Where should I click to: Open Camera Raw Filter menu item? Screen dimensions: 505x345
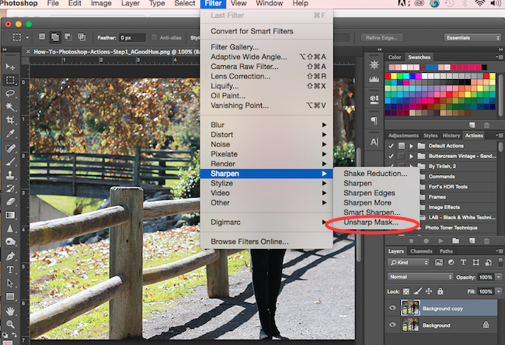266,67
